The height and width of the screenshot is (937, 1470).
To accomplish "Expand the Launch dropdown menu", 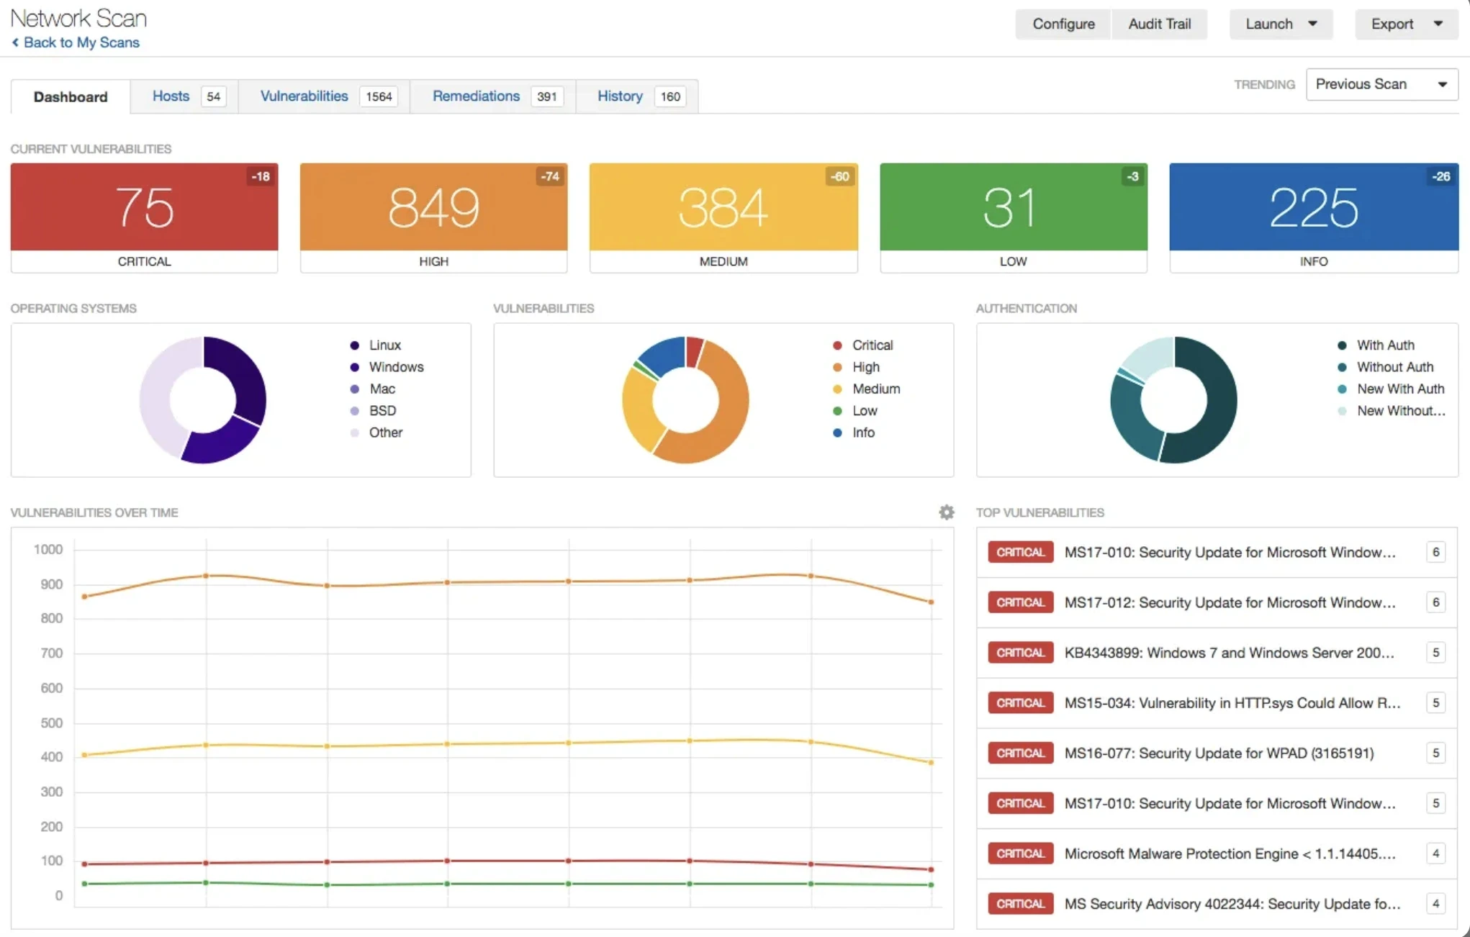I will (x=1281, y=24).
